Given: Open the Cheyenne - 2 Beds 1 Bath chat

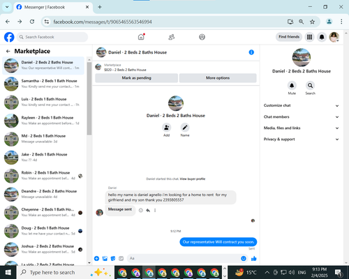Looking at the screenshot, I should pos(44,213).
